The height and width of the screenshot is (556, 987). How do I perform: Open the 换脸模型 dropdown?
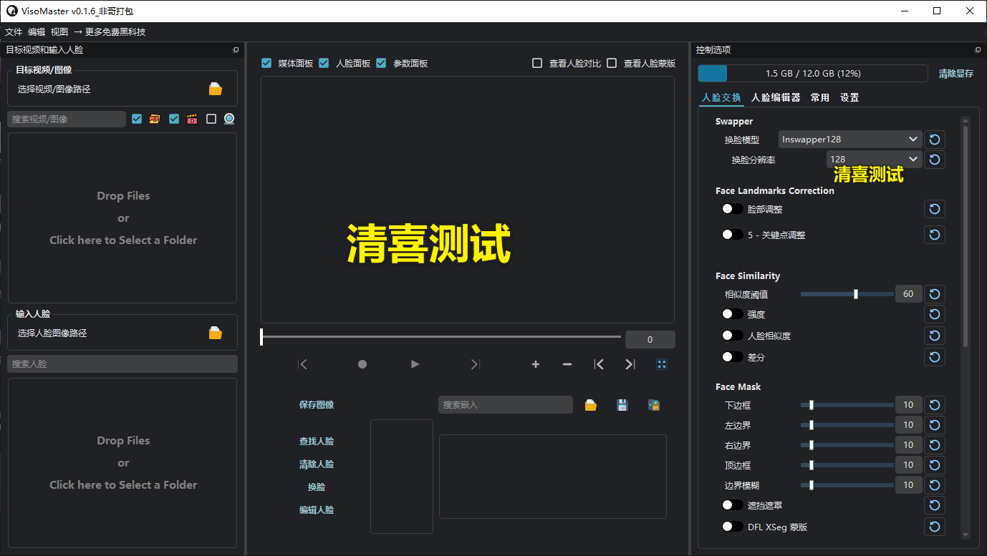click(x=849, y=139)
